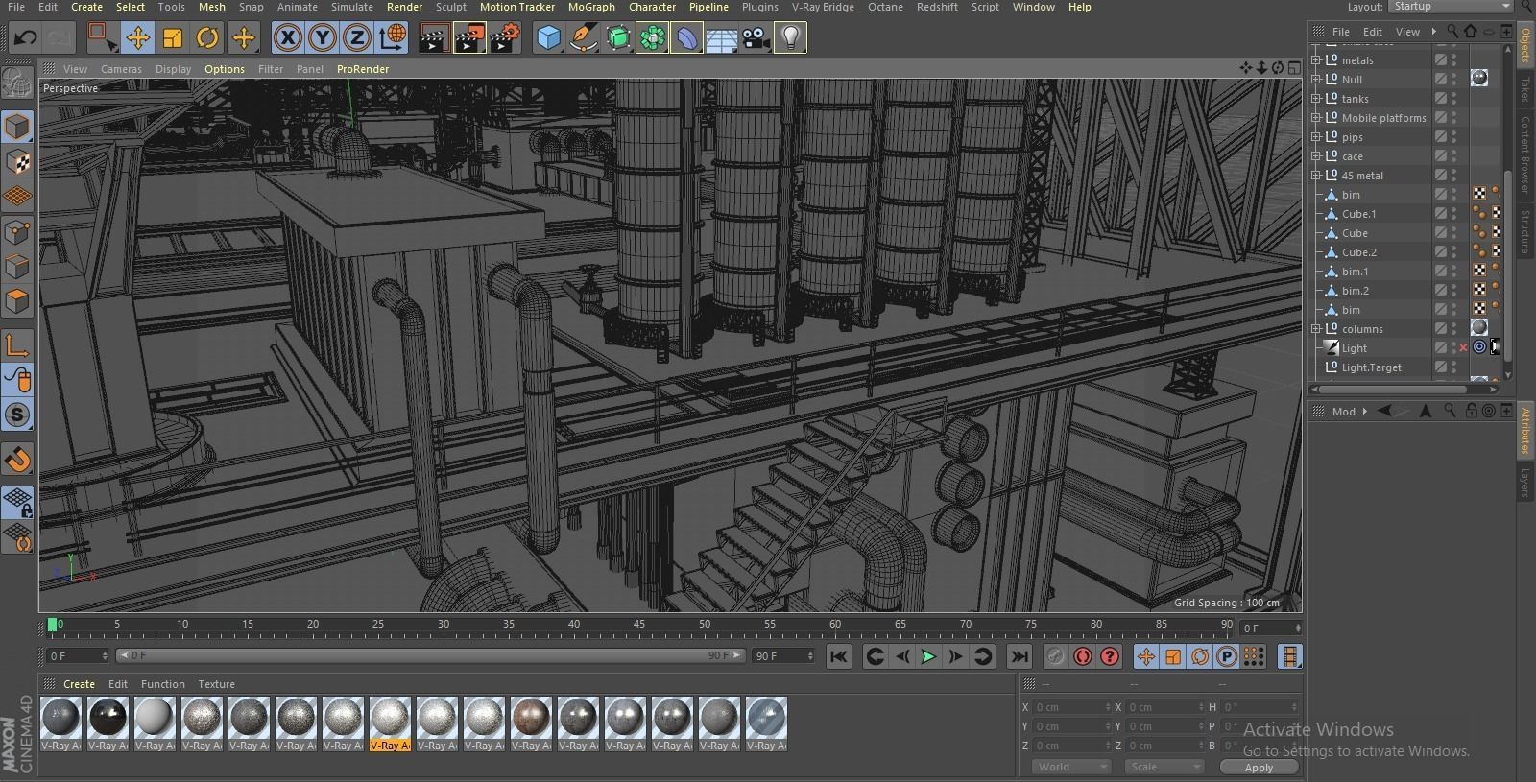Click frame 45 on timeline ruler
Viewport: 1536px width, 782px height.
[x=639, y=625]
